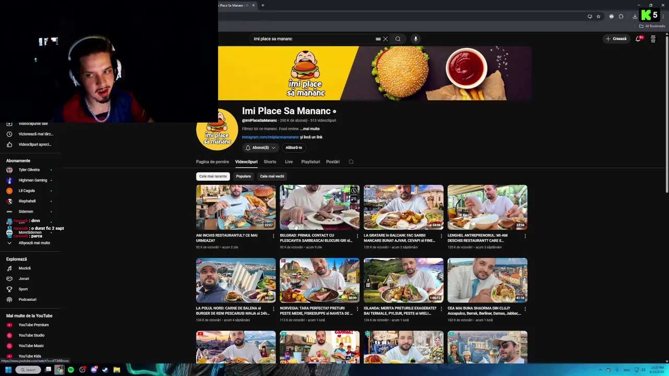Click the Alătură-te join button

tap(294, 148)
